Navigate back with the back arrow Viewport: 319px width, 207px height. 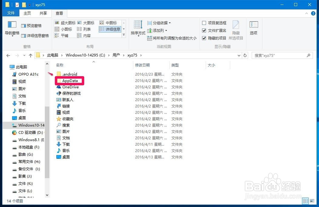[x=8, y=55]
